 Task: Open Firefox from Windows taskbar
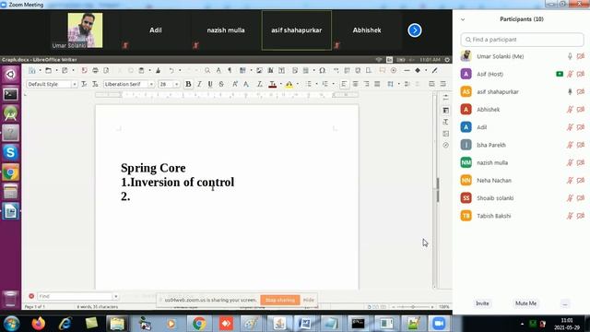pos(39,324)
